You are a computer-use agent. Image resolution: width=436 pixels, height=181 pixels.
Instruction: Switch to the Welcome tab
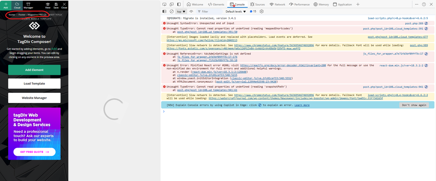(x=195, y=4)
